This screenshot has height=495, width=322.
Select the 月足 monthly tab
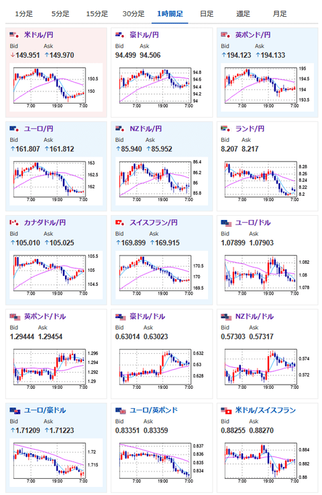click(280, 14)
